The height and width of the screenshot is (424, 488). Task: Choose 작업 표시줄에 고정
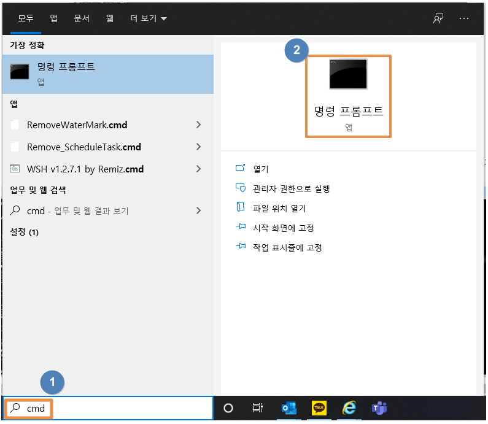[287, 247]
